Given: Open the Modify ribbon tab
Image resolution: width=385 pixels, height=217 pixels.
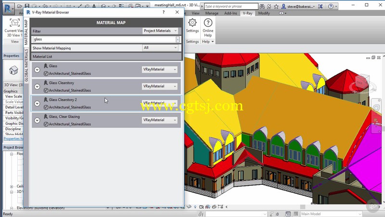Looking at the screenshot, I should click(264, 14).
